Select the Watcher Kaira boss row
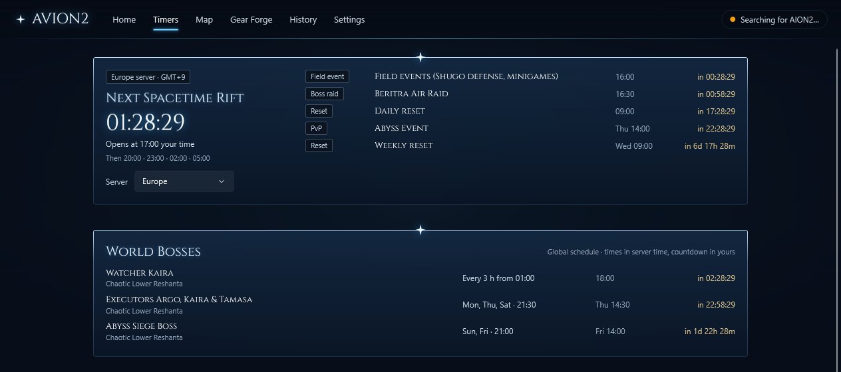This screenshot has height=372, width=841. click(x=420, y=278)
